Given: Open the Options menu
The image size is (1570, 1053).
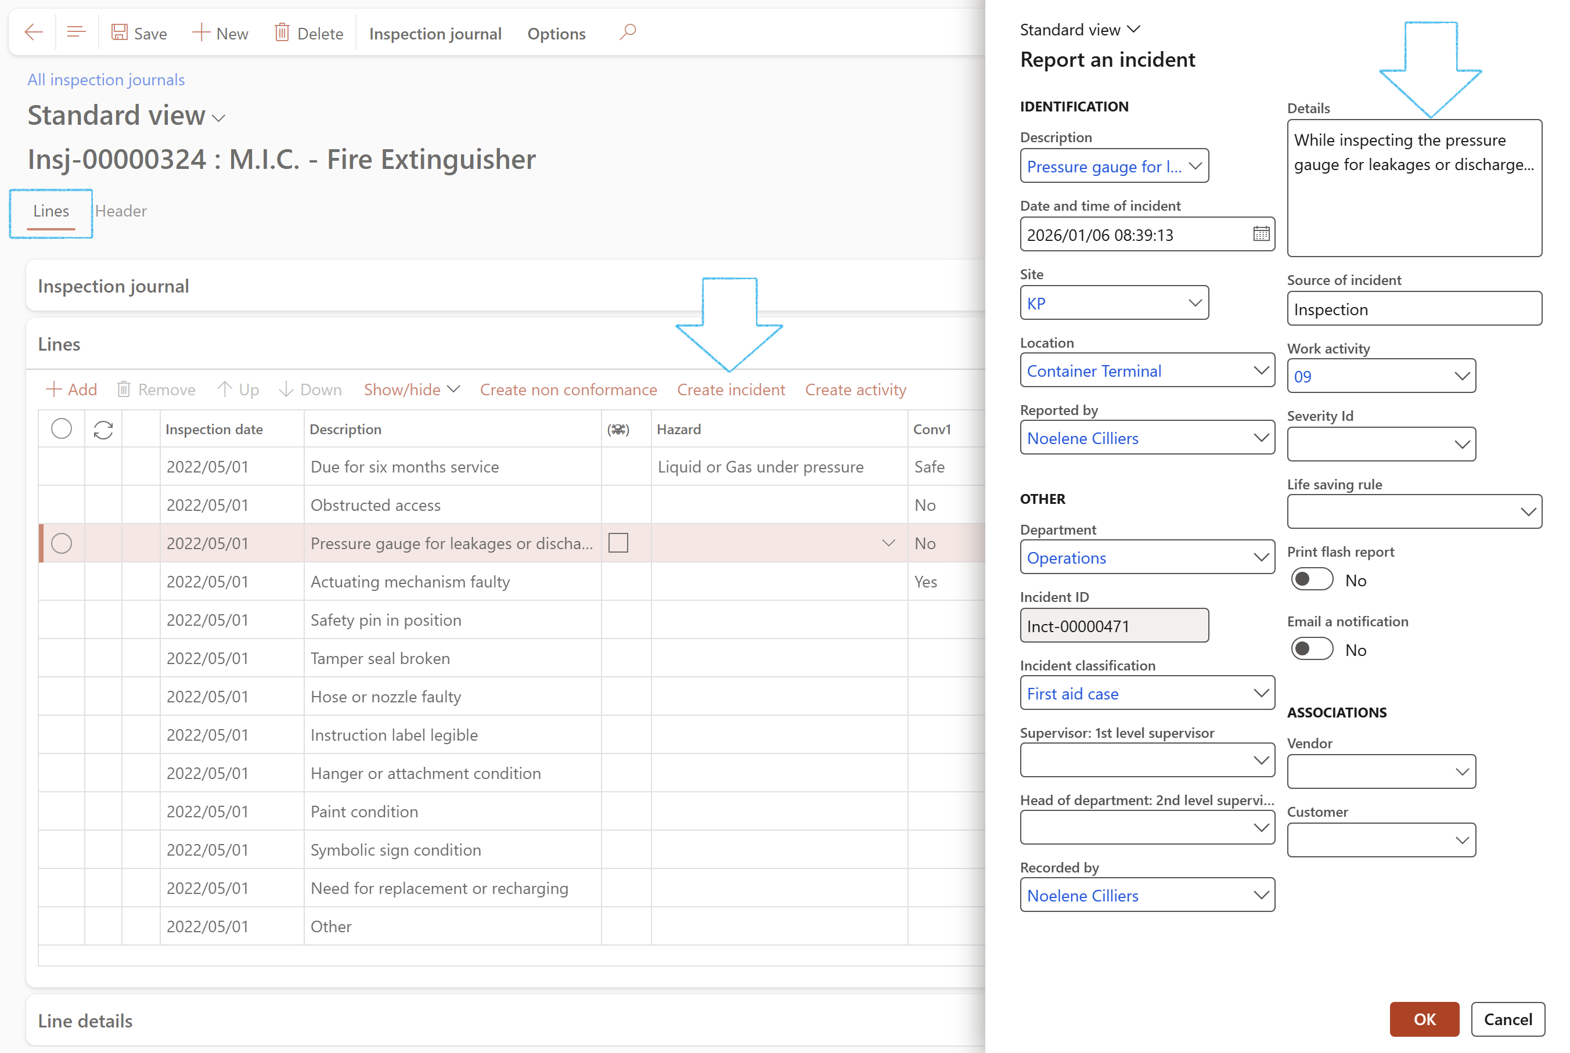Looking at the screenshot, I should pos(556,34).
